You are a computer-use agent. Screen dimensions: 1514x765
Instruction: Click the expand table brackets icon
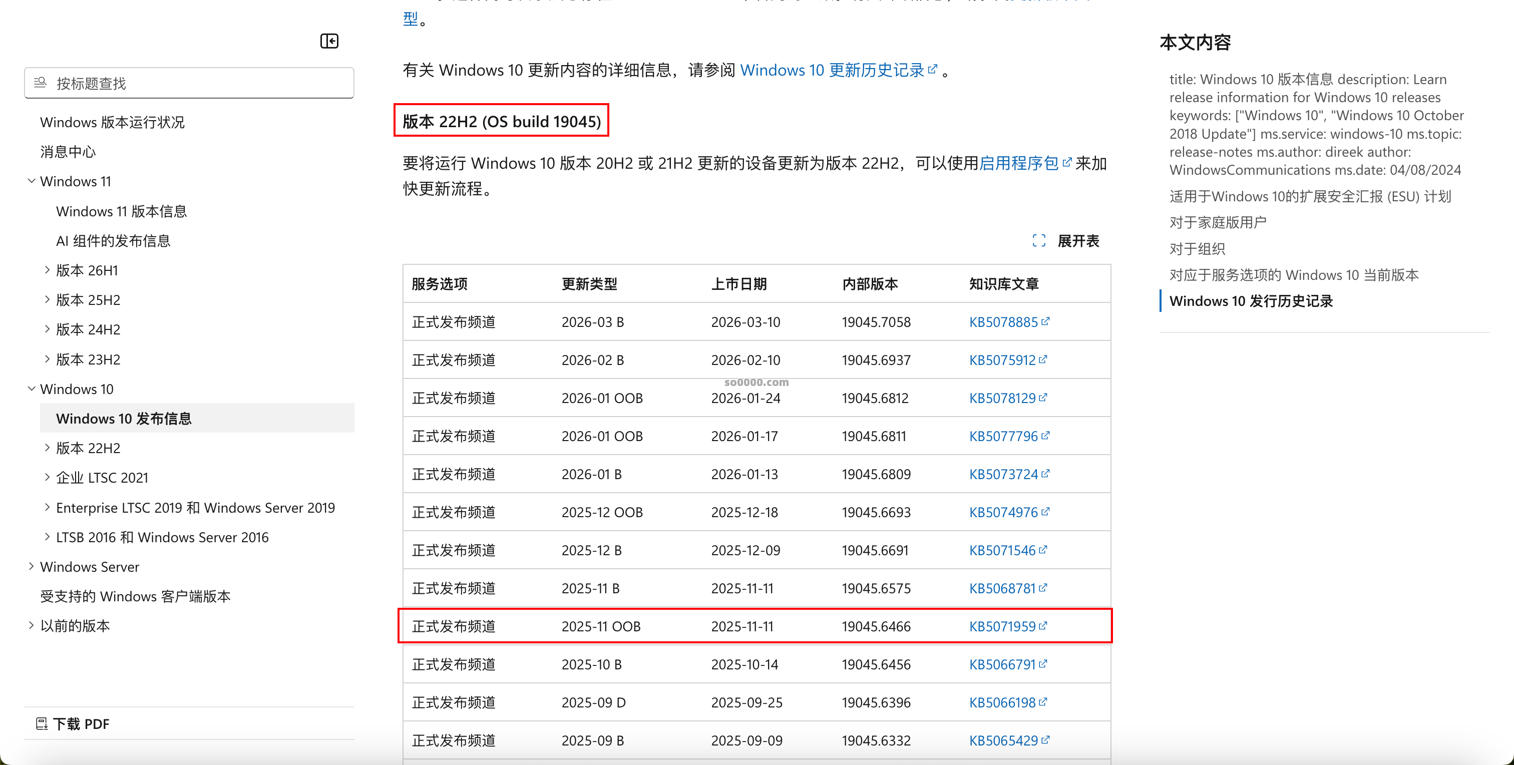pyautogui.click(x=1038, y=241)
